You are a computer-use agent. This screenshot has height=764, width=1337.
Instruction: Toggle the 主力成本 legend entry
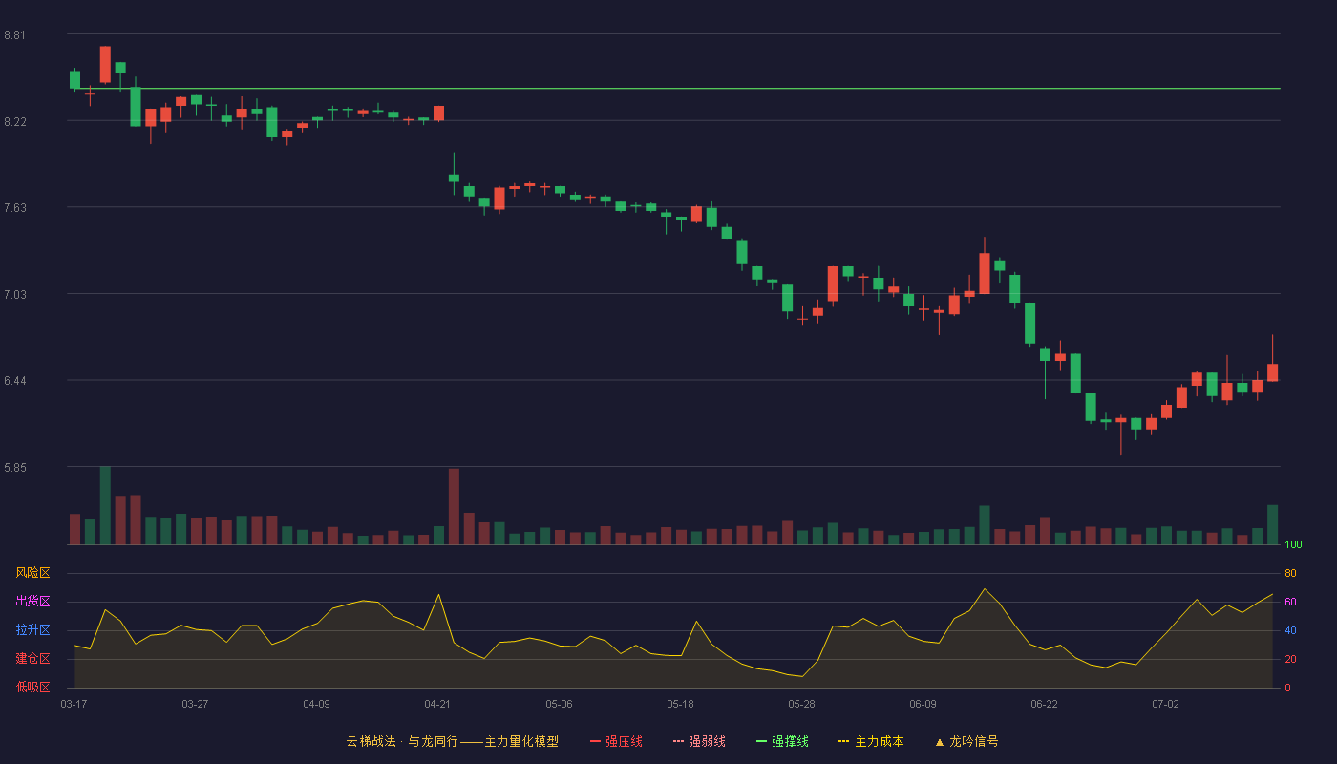point(871,741)
